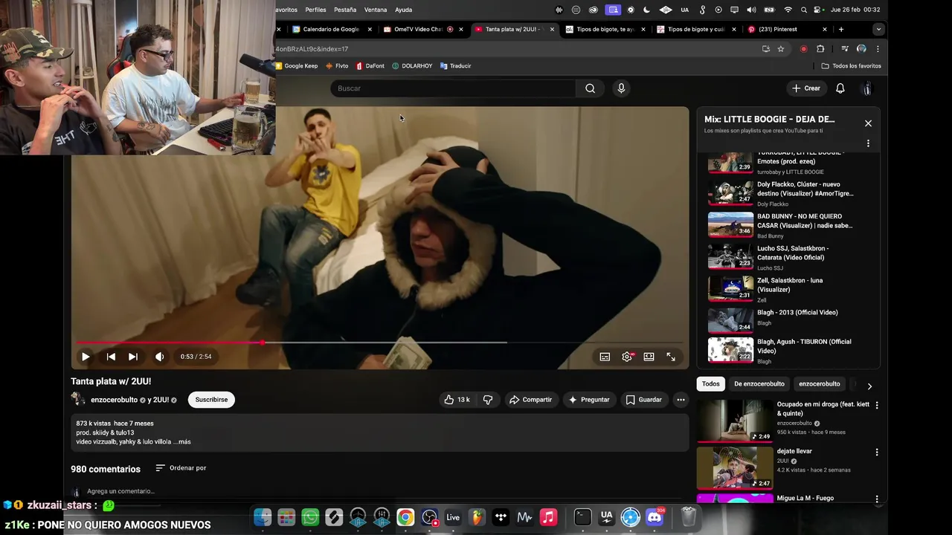Play Blagh - 2013 (Official Video)
Image resolution: width=952 pixels, height=535 pixels.
click(781, 320)
